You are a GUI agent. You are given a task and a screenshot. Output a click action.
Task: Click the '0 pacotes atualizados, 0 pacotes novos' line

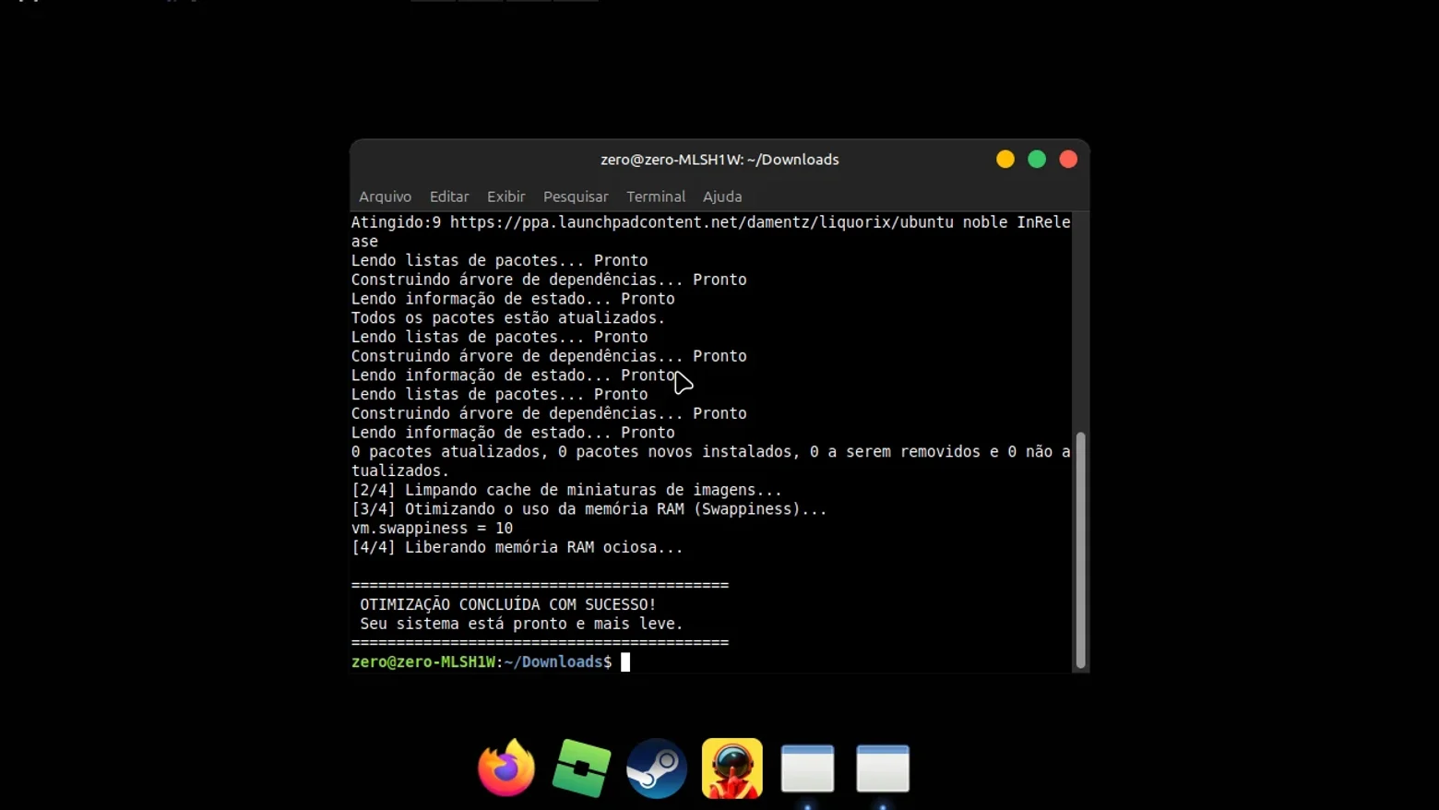[710, 461]
